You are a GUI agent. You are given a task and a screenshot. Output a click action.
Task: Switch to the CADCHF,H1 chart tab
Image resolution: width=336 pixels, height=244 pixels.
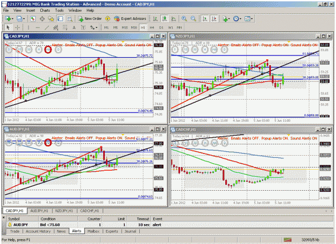(90, 211)
